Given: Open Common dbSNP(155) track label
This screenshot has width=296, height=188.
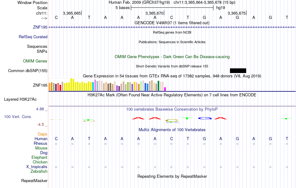Looking at the screenshot, I should click(x=28, y=71).
